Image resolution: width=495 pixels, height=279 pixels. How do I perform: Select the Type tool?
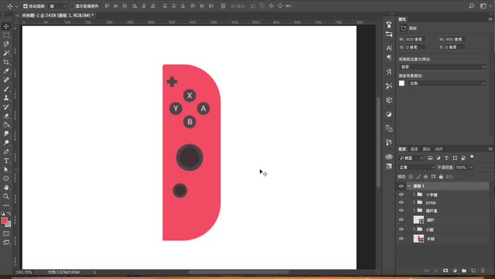[x=6, y=160]
